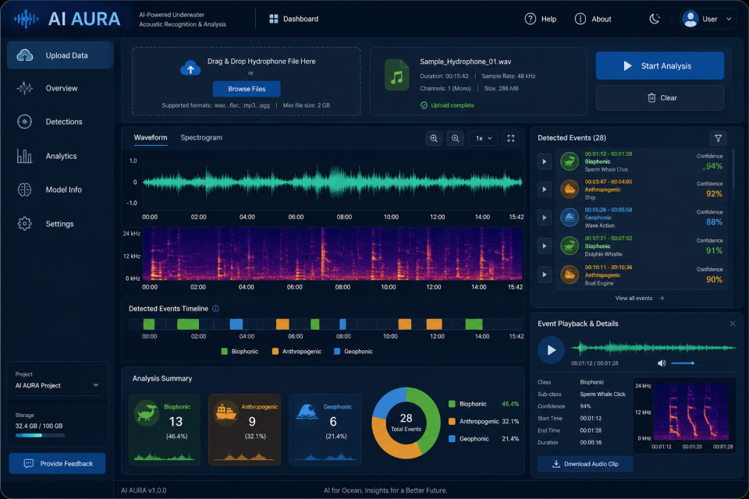Click the zoom in magnifier icon
The image size is (749, 499).
coord(434,139)
